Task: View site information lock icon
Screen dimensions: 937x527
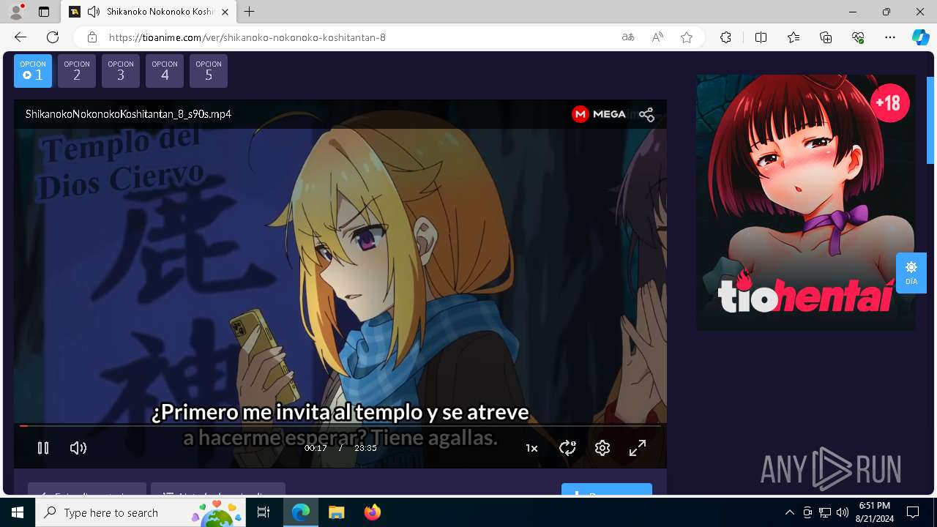Action: 92,37
